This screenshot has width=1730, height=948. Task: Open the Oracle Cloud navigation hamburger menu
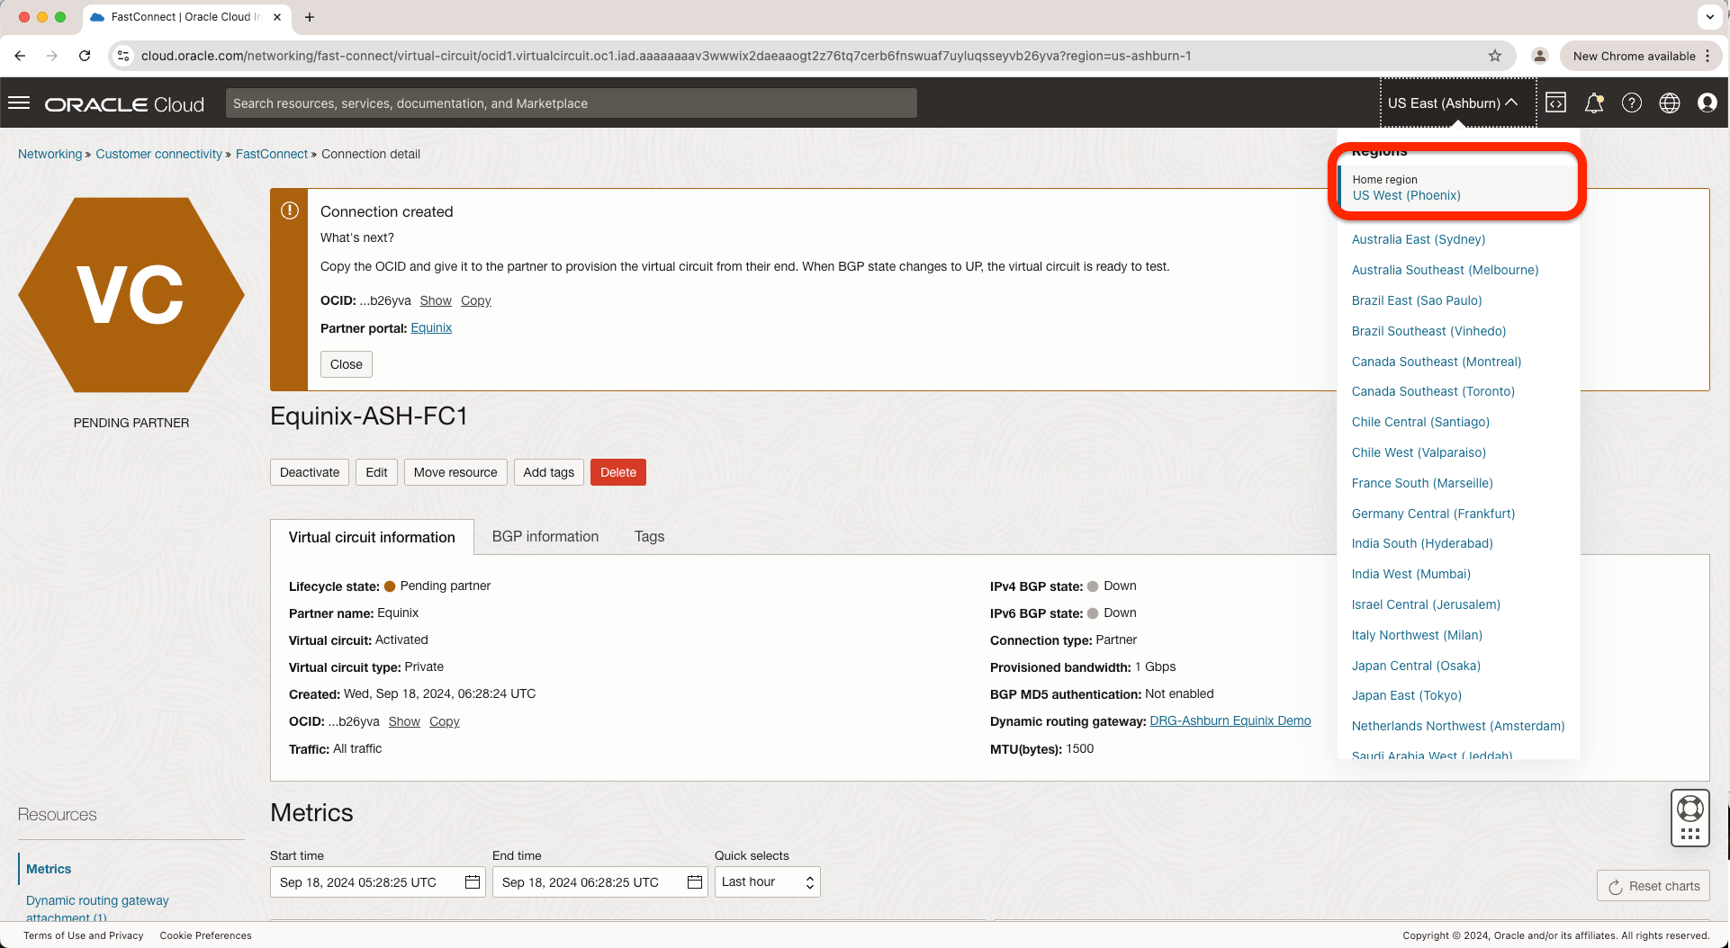[19, 103]
